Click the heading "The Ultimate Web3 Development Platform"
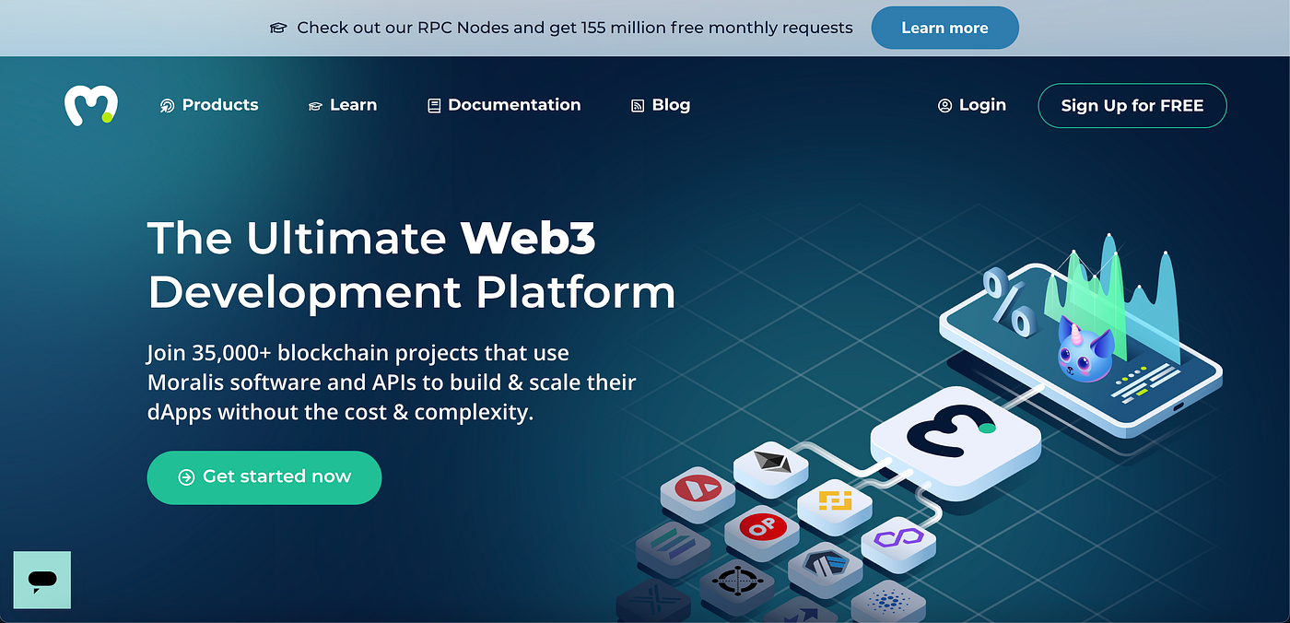This screenshot has height=623, width=1290. (x=411, y=264)
